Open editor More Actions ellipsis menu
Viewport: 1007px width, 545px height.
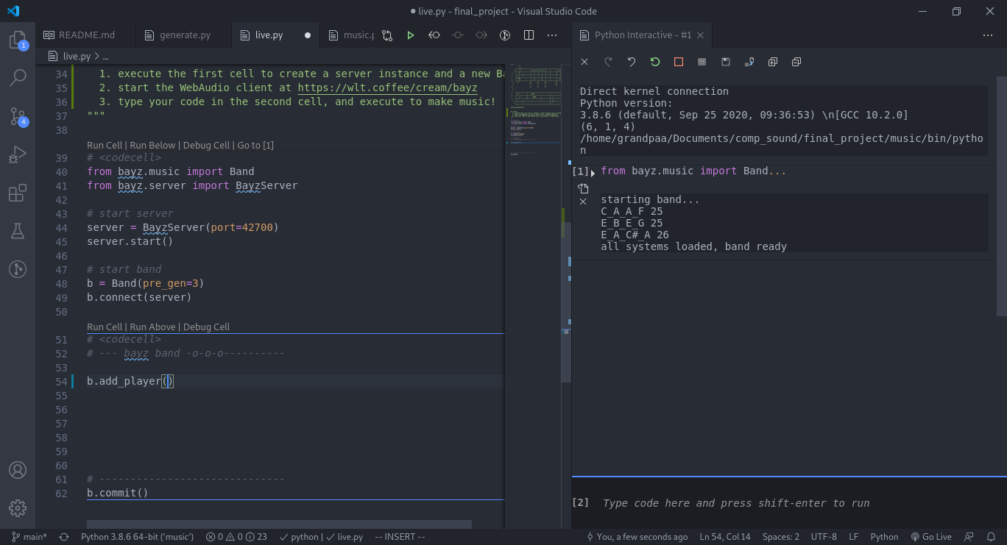pos(552,35)
